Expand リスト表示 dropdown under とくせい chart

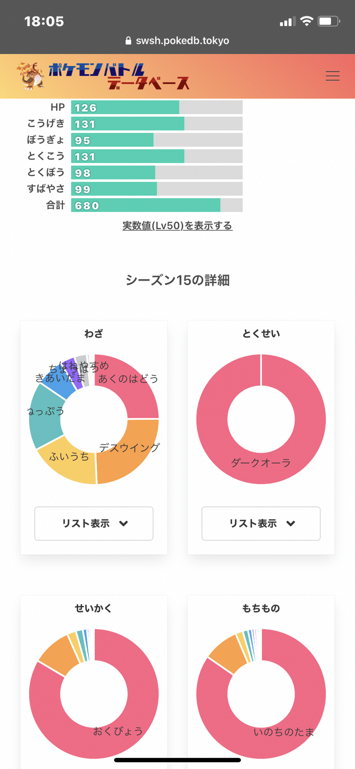(x=261, y=523)
